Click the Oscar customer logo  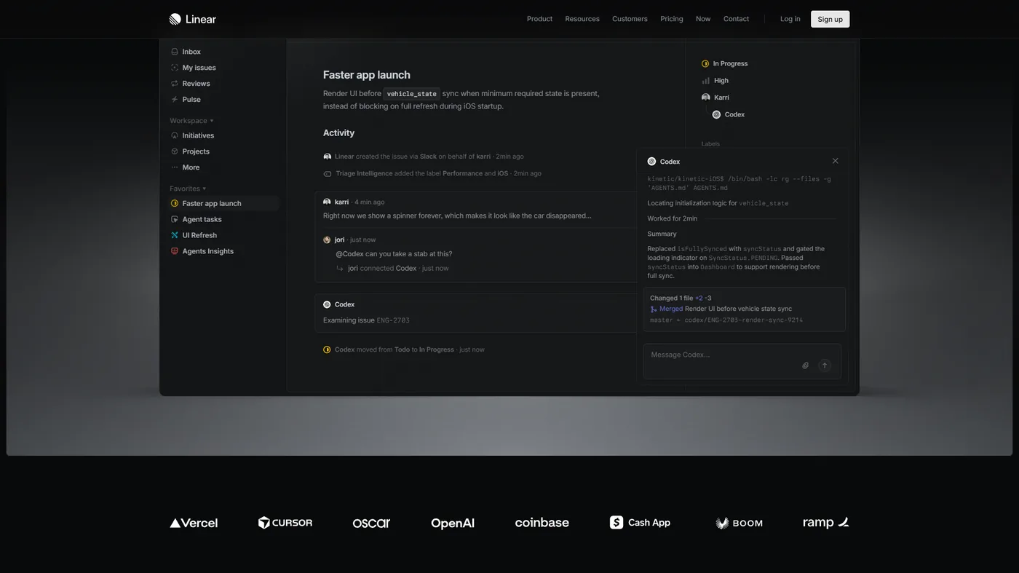[x=371, y=523]
